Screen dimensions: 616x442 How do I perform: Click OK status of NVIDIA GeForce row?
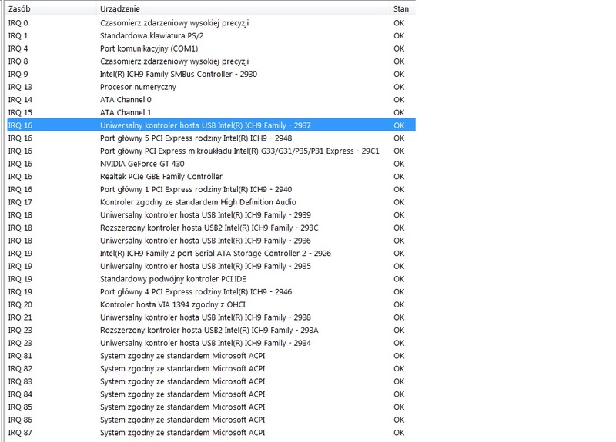pyautogui.click(x=399, y=164)
